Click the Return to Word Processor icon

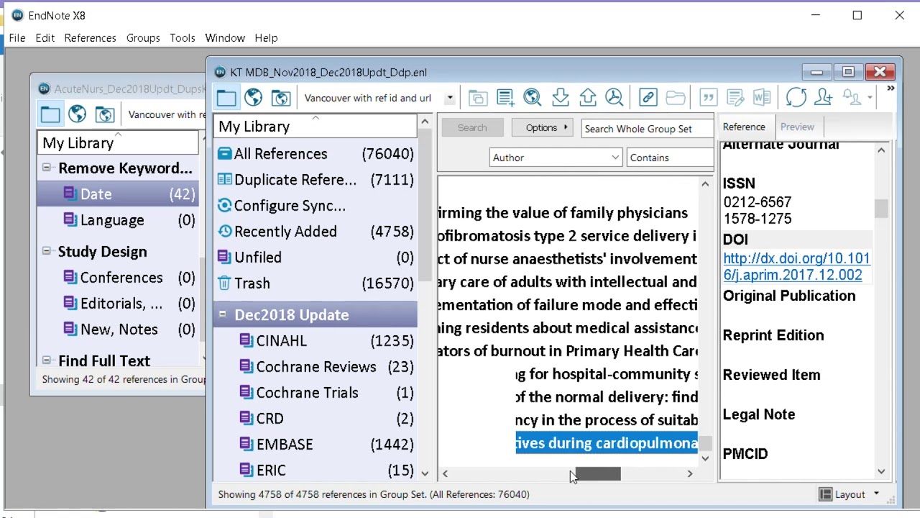point(763,98)
